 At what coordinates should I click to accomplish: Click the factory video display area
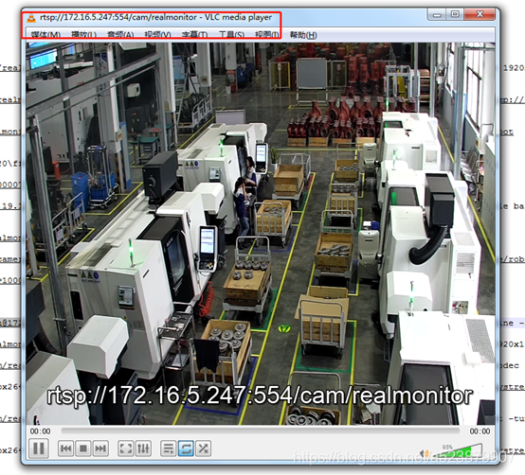[261, 234]
